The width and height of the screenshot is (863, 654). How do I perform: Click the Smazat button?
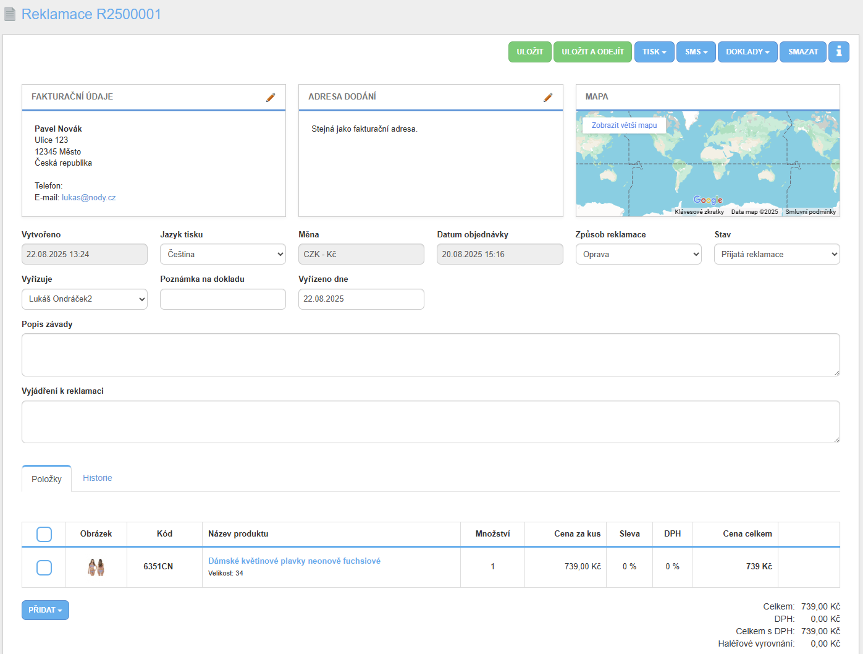pos(802,52)
